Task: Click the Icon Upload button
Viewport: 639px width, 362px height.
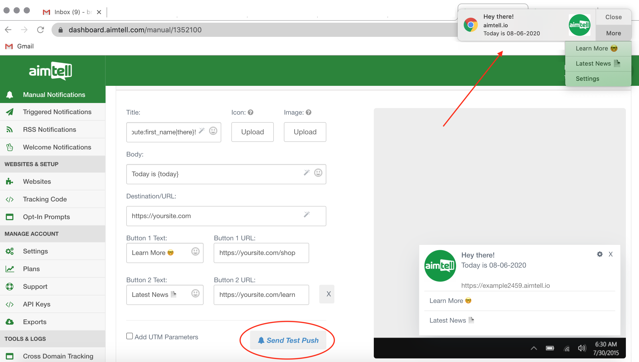Action: (252, 132)
